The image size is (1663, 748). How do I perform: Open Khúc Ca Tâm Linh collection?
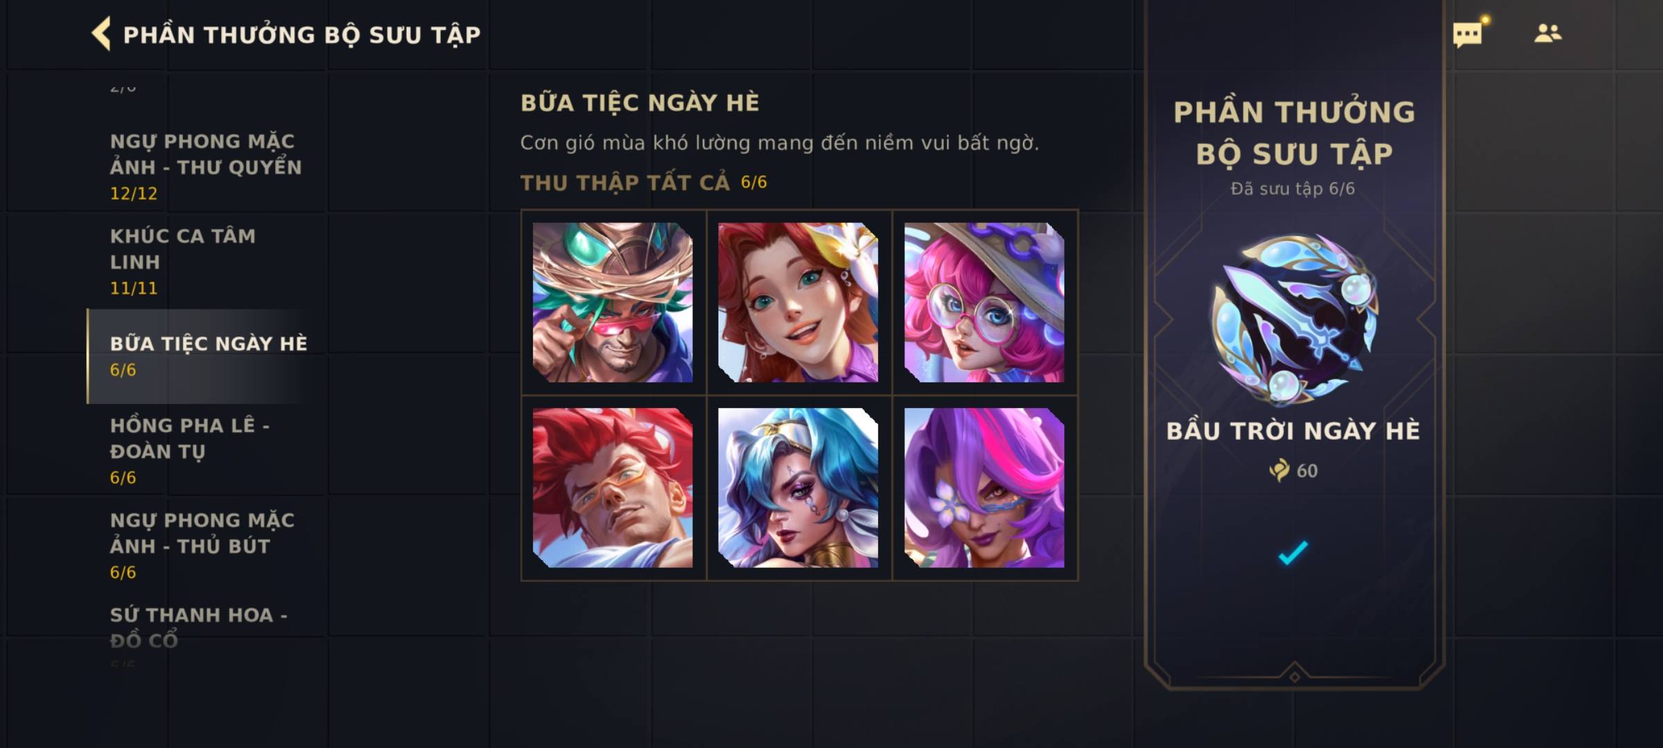[206, 261]
